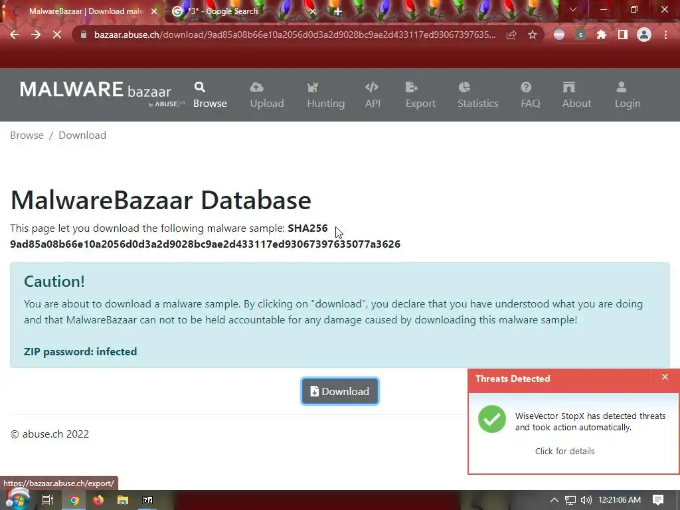Click the ZIP password: infected text
Screen dimensions: 680x510
[x=80, y=351]
